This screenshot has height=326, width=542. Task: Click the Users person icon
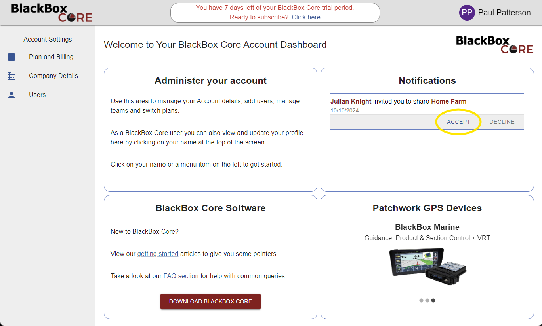(11, 95)
